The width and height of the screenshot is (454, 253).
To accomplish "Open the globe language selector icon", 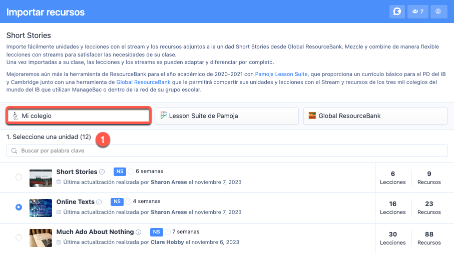I will [x=438, y=11].
